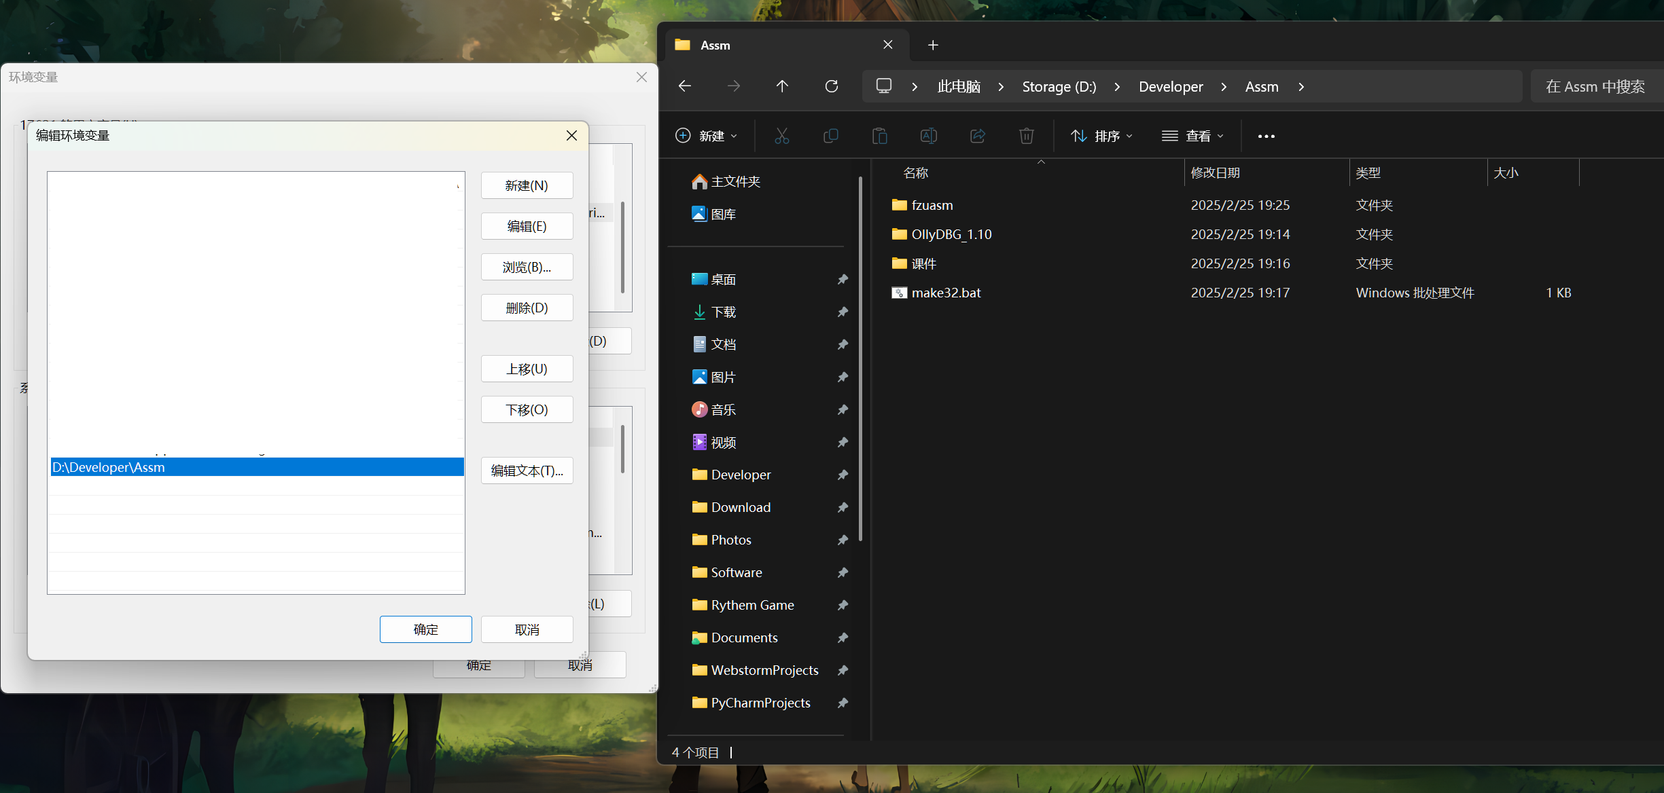The height and width of the screenshot is (793, 1664).
Task: Click the 浏览(B)... button
Action: coord(527,267)
